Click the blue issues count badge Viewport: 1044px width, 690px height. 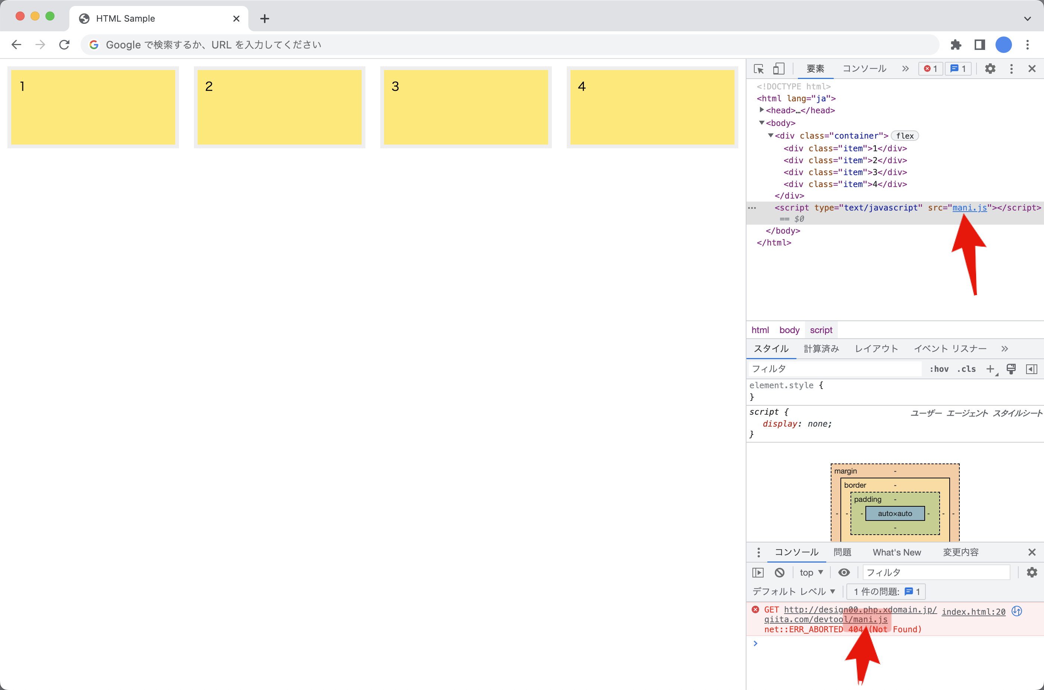958,69
